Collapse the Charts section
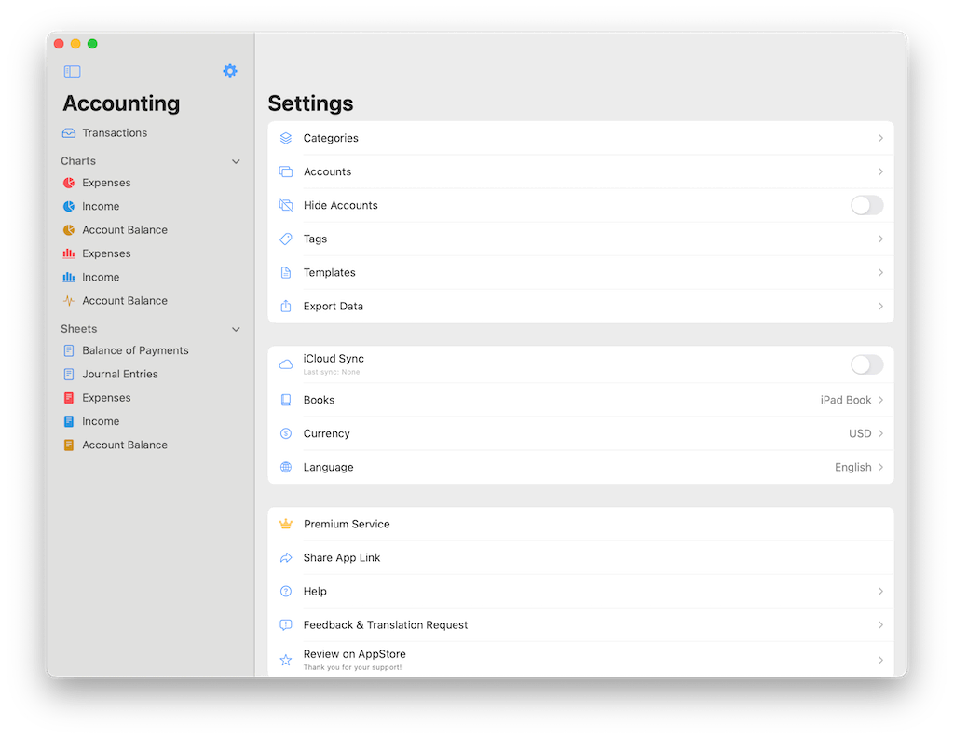954x739 pixels. pos(236,160)
